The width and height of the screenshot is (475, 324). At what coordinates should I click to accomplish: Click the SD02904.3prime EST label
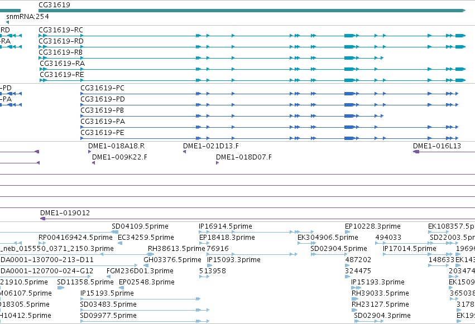point(382,316)
